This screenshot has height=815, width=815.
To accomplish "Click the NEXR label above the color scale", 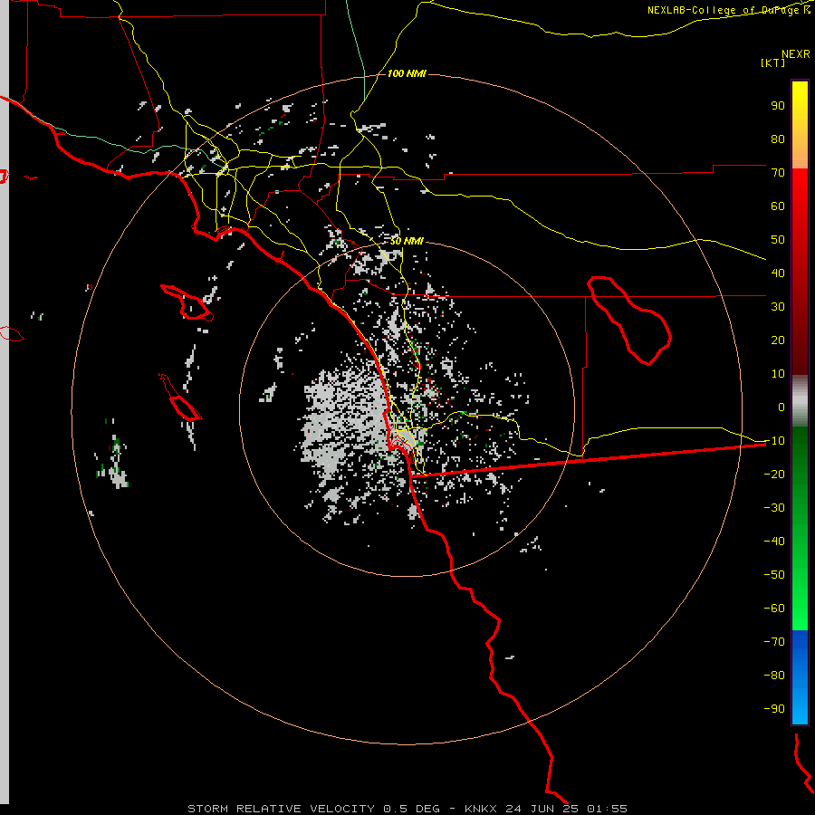I will (796, 54).
